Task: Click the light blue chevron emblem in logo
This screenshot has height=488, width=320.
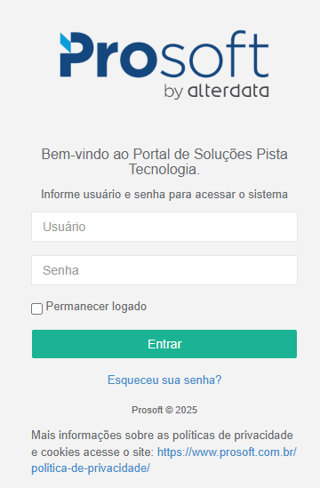Action: pos(66,43)
